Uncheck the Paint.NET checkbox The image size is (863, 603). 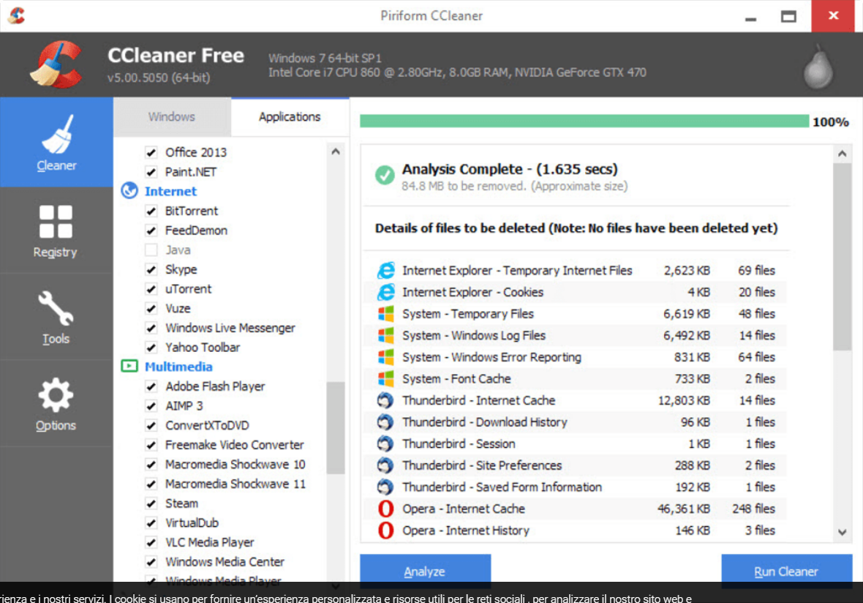tap(151, 172)
